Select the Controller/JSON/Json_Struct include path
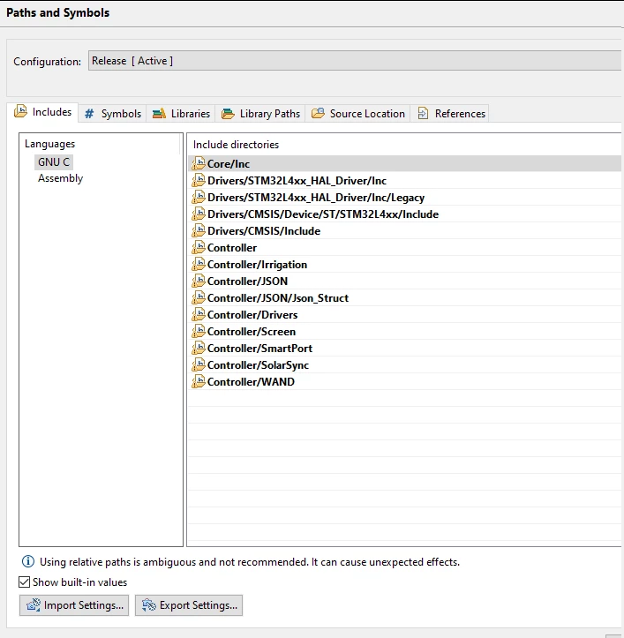 click(404, 298)
